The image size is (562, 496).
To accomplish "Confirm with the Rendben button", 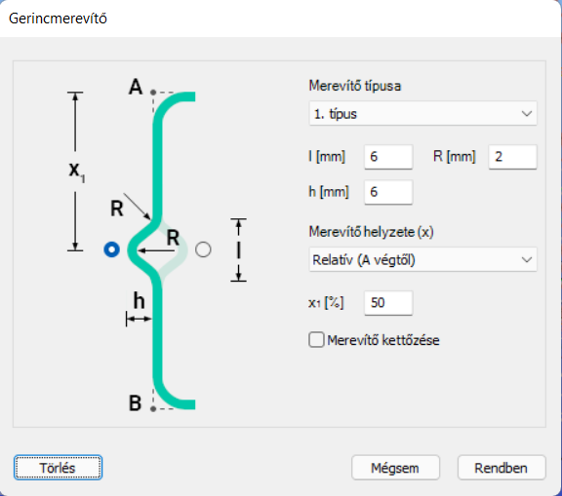I will (x=502, y=468).
